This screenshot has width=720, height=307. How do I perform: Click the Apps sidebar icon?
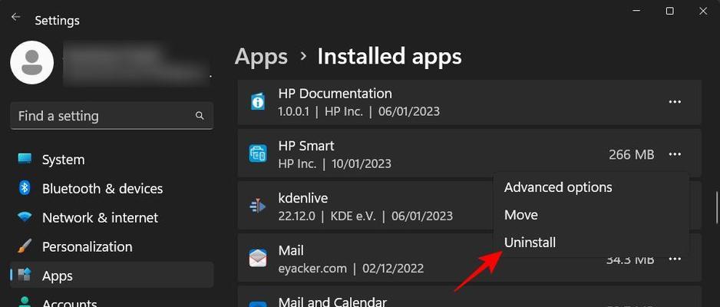[25, 276]
